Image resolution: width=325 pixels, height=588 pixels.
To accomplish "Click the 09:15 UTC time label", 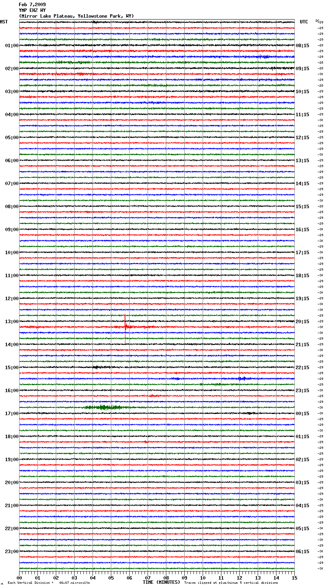I will pyautogui.click(x=302, y=69).
